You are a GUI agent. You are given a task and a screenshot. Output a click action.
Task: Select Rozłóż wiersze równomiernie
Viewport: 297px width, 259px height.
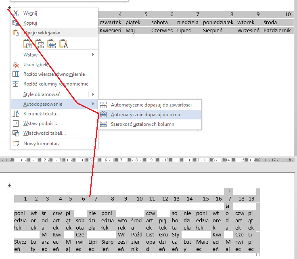[54, 74]
